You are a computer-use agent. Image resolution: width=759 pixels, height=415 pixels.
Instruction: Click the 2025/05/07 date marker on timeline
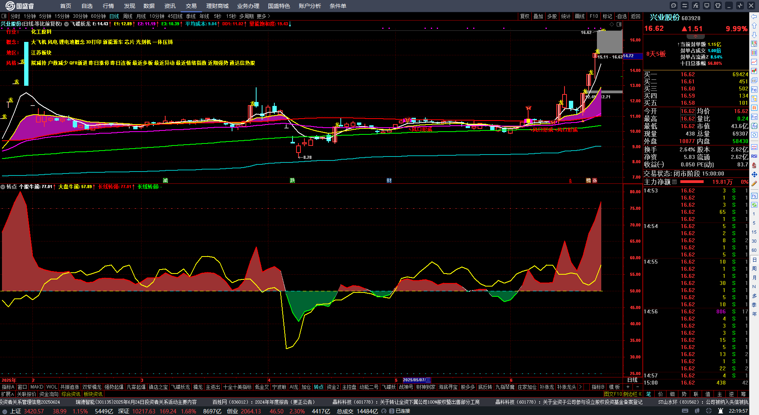(417, 380)
